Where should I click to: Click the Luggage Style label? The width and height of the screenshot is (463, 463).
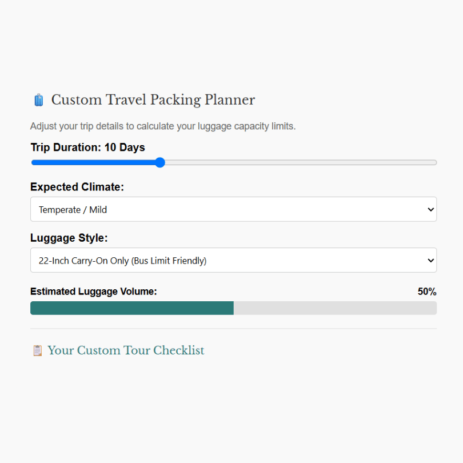[x=69, y=238]
